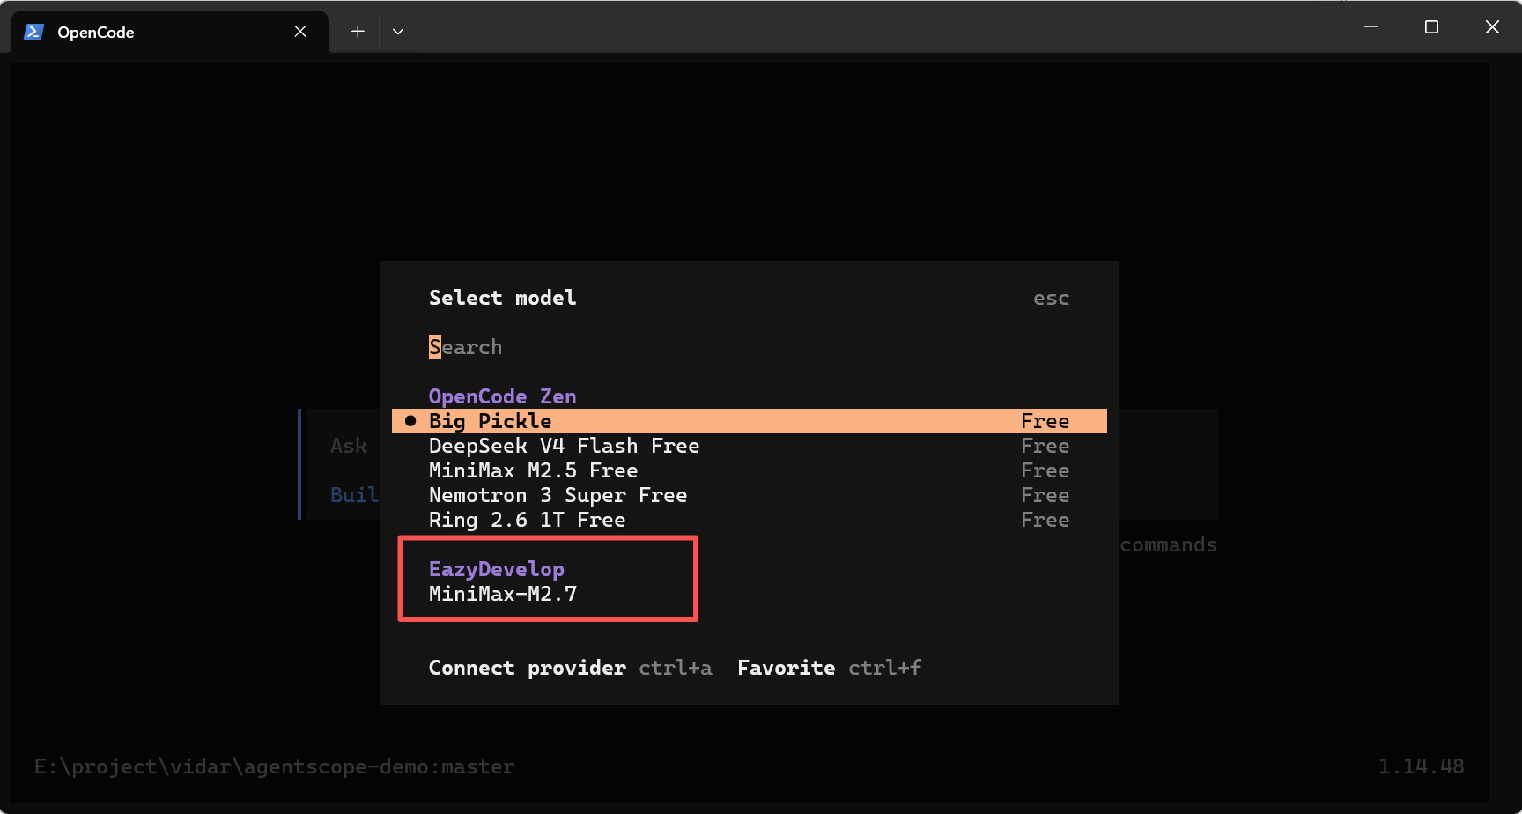This screenshot has height=814, width=1522.
Task: Click the Free label on the DeepSeek row
Action: point(1045,446)
